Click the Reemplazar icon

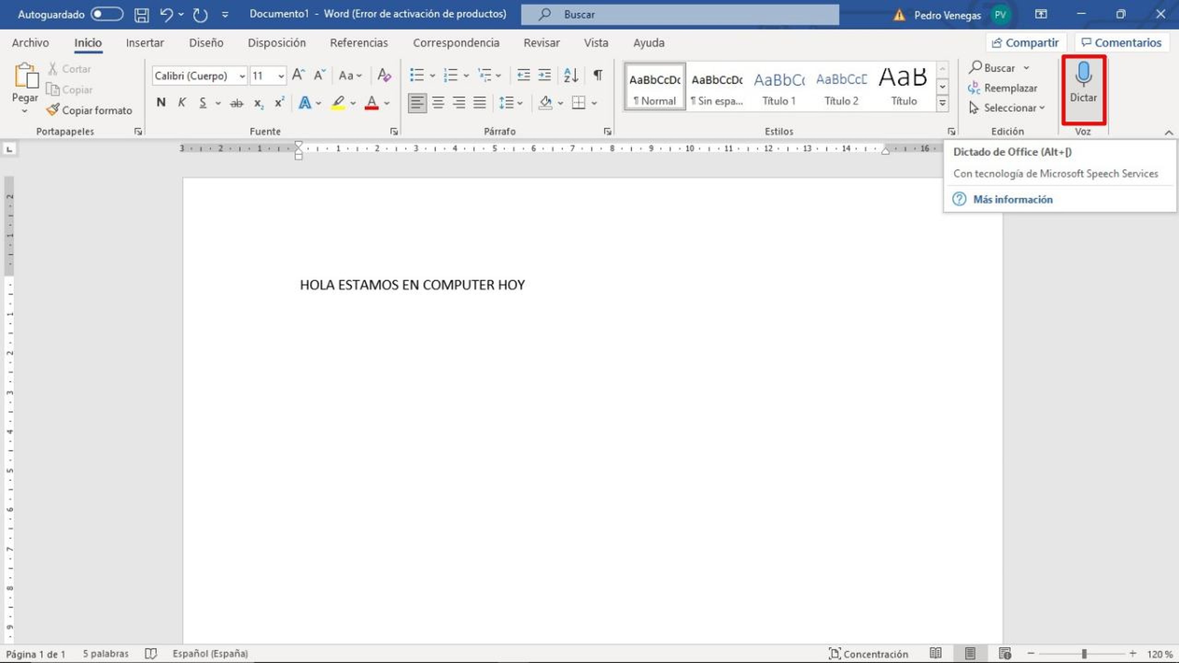974,88
